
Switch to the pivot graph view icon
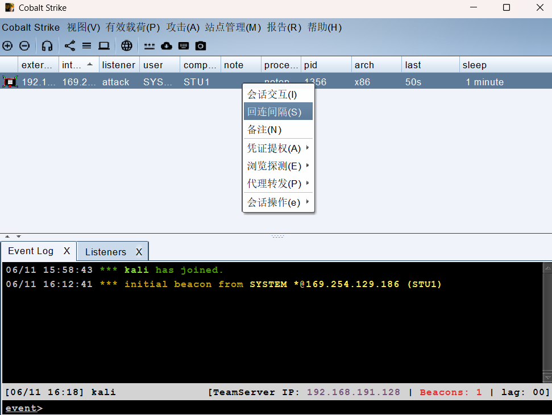(x=70, y=45)
